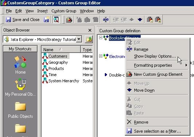The height and width of the screenshot is (137, 194).
Task: Choose Show Display Options from context menu
Action: point(155,56)
